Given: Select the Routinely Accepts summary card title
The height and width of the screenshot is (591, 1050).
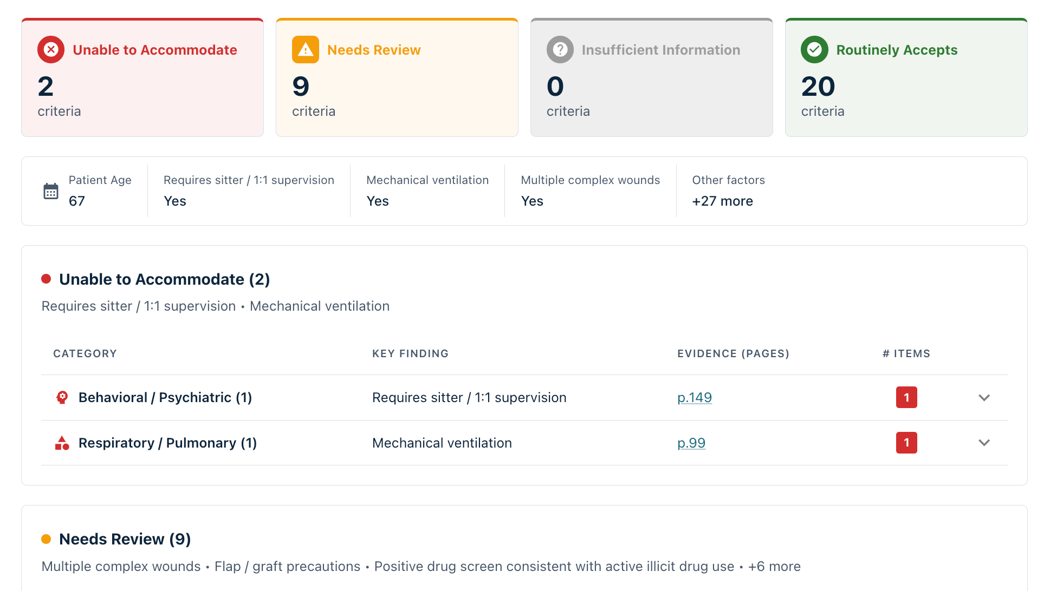Looking at the screenshot, I should coord(897,50).
